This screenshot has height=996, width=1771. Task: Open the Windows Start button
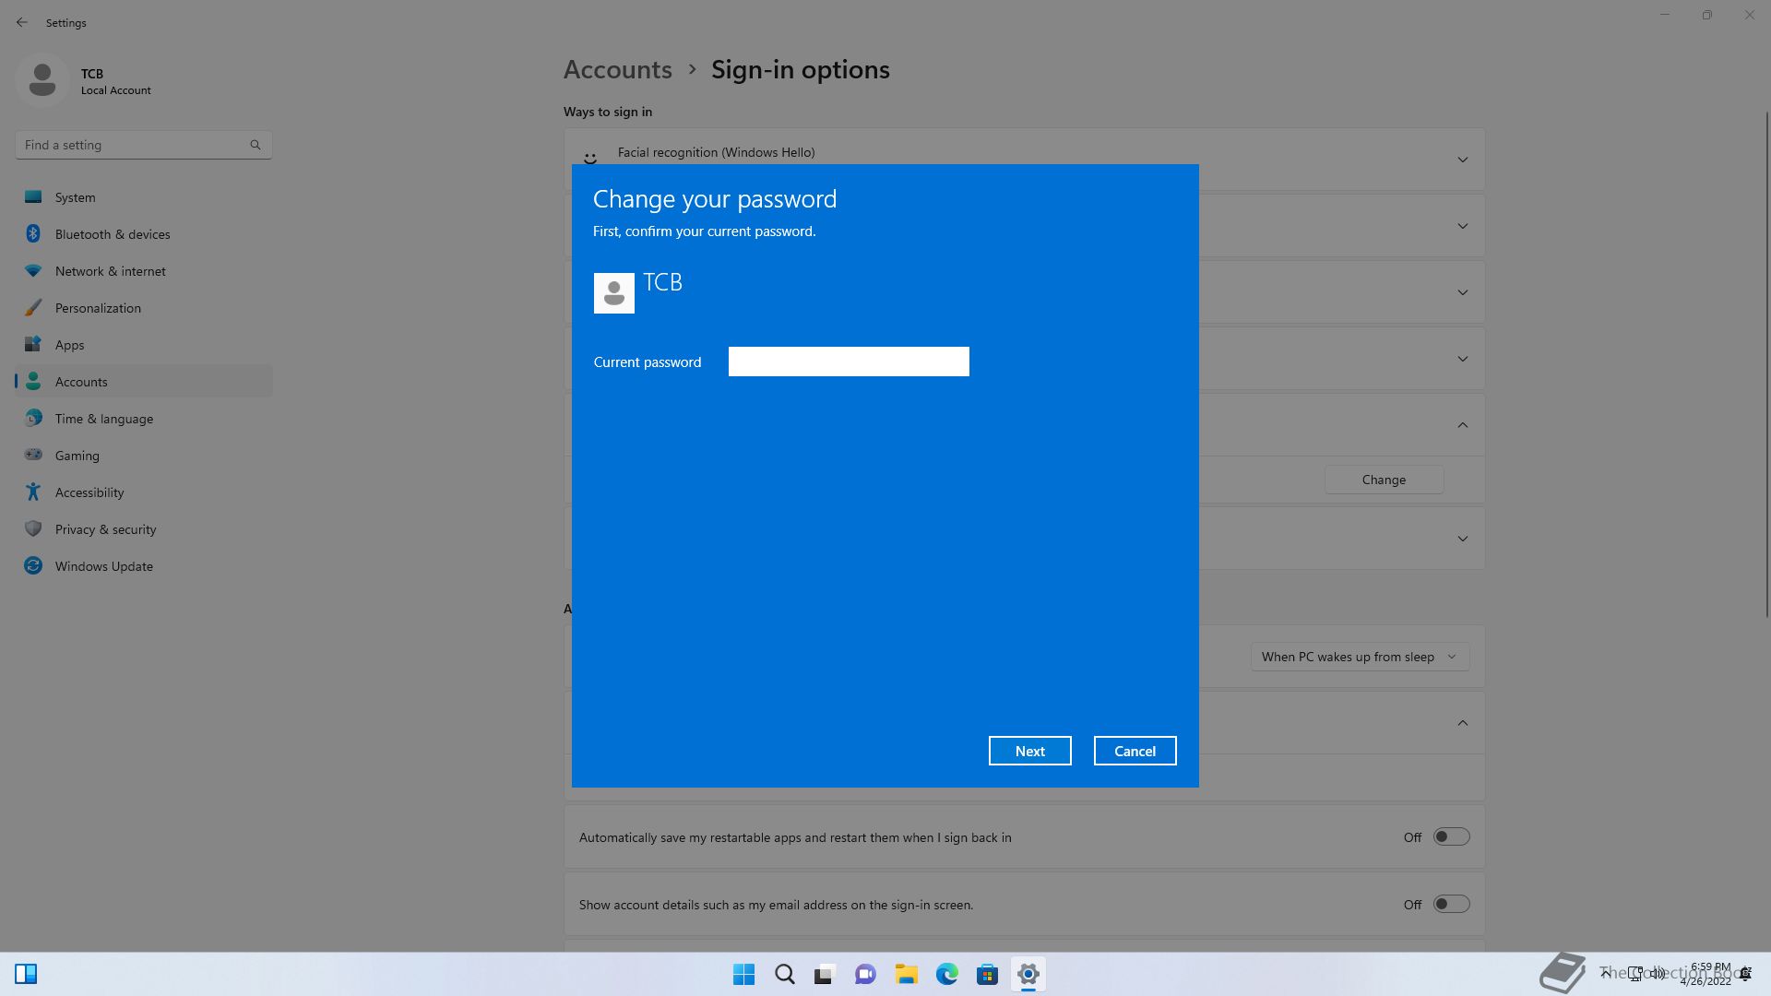coord(743,974)
